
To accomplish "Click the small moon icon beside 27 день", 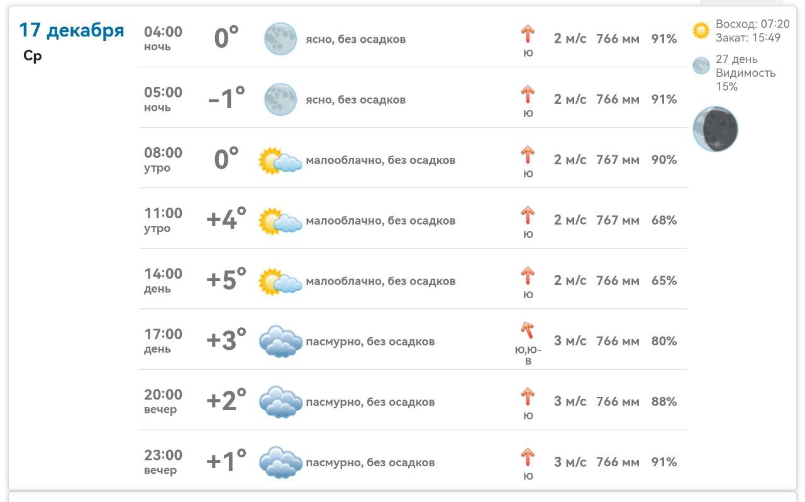I will 701,66.
